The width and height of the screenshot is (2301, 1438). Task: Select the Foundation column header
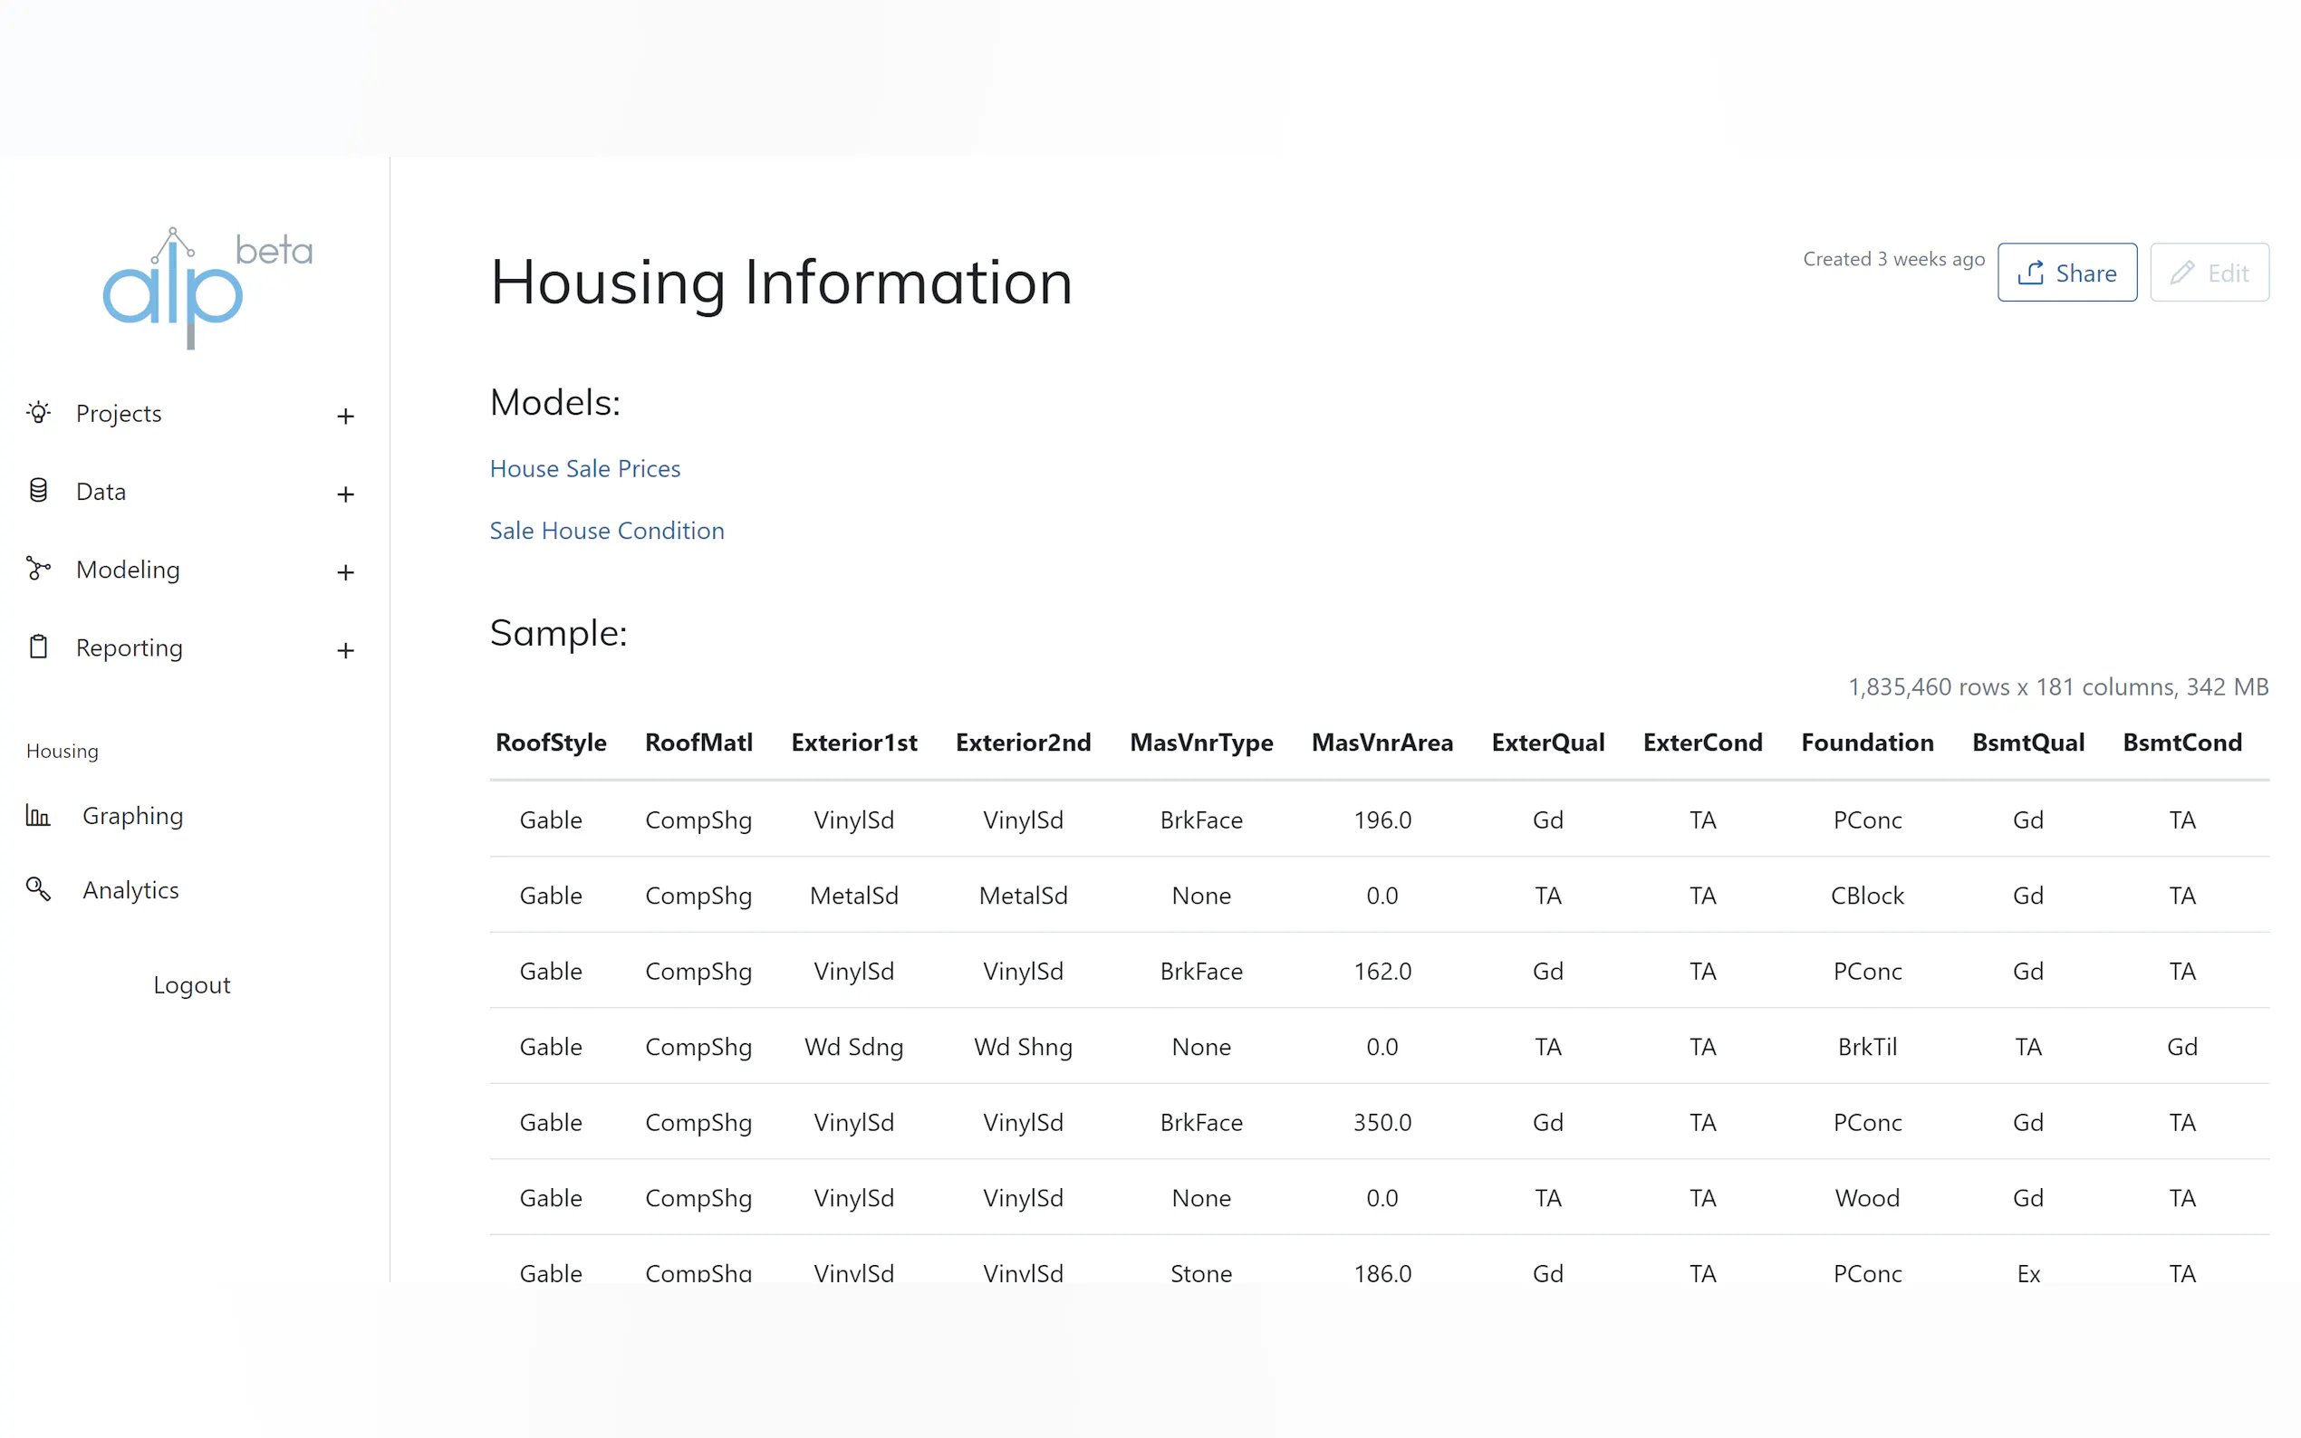(x=1866, y=742)
